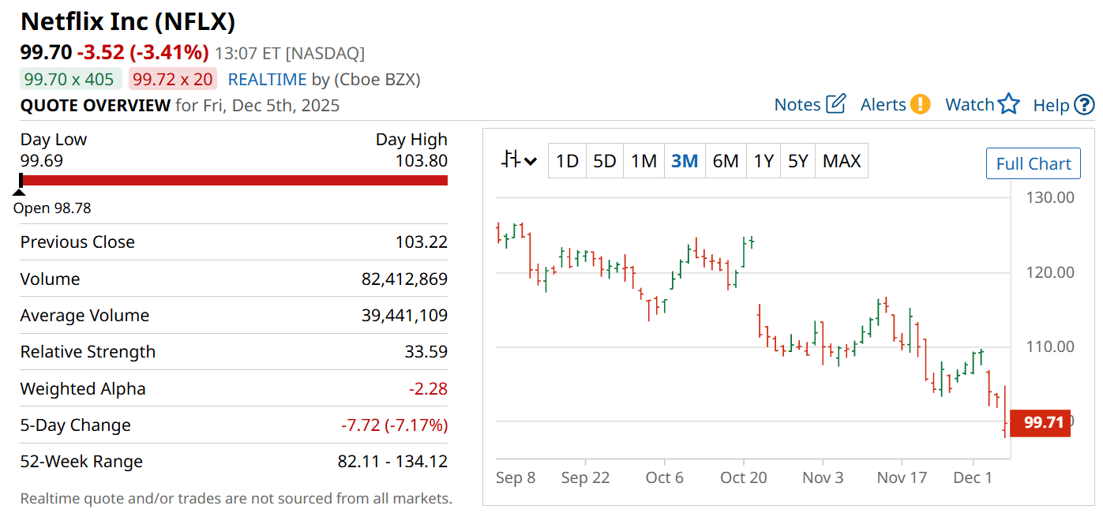Click the green bid price 99.70 x 405
The width and height of the screenshot is (1103, 513).
coord(69,80)
